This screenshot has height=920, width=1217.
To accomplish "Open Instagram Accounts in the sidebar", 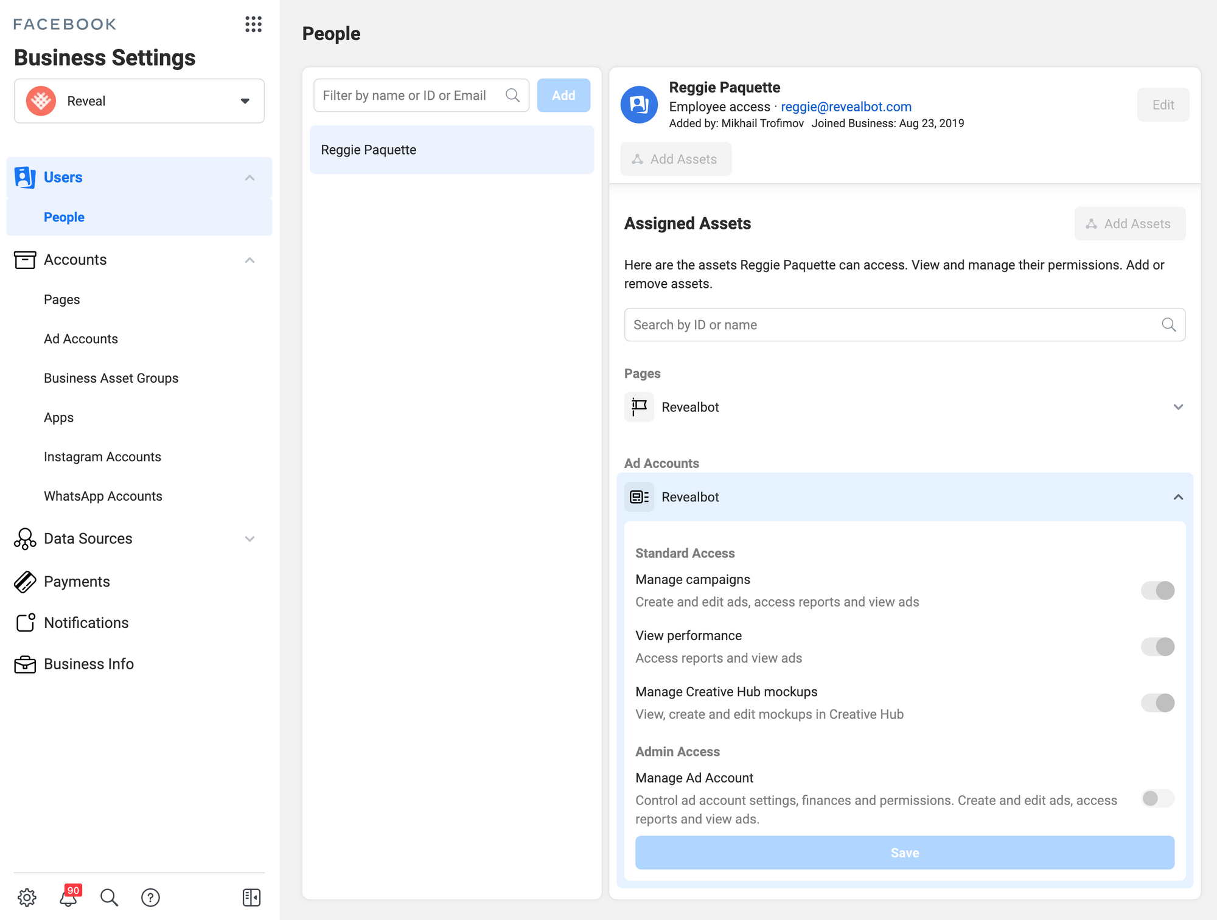I will click(x=102, y=457).
